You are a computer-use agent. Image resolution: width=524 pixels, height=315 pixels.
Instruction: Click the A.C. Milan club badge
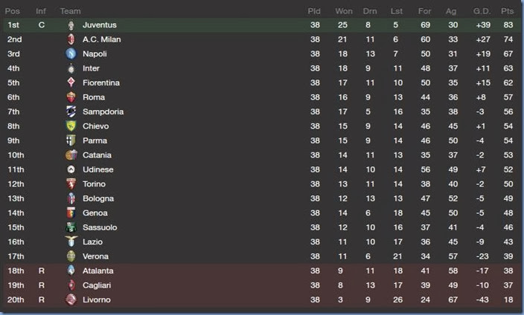(x=71, y=39)
